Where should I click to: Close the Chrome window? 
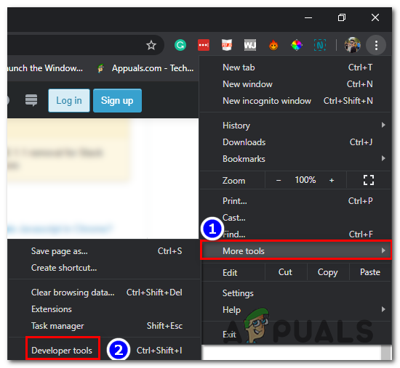[375, 17]
